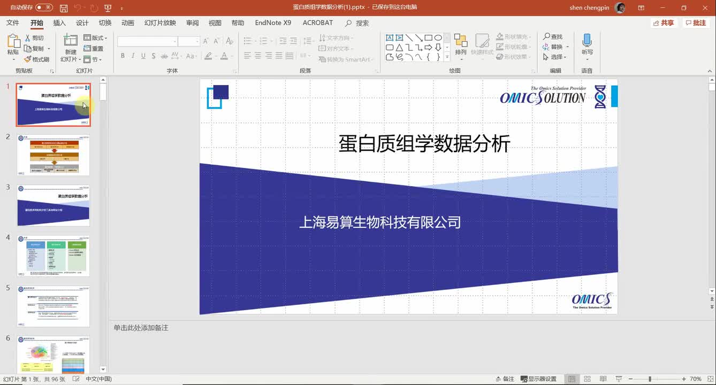Open the font size dropdown
This screenshot has width=716, height=385.
(x=197, y=42)
